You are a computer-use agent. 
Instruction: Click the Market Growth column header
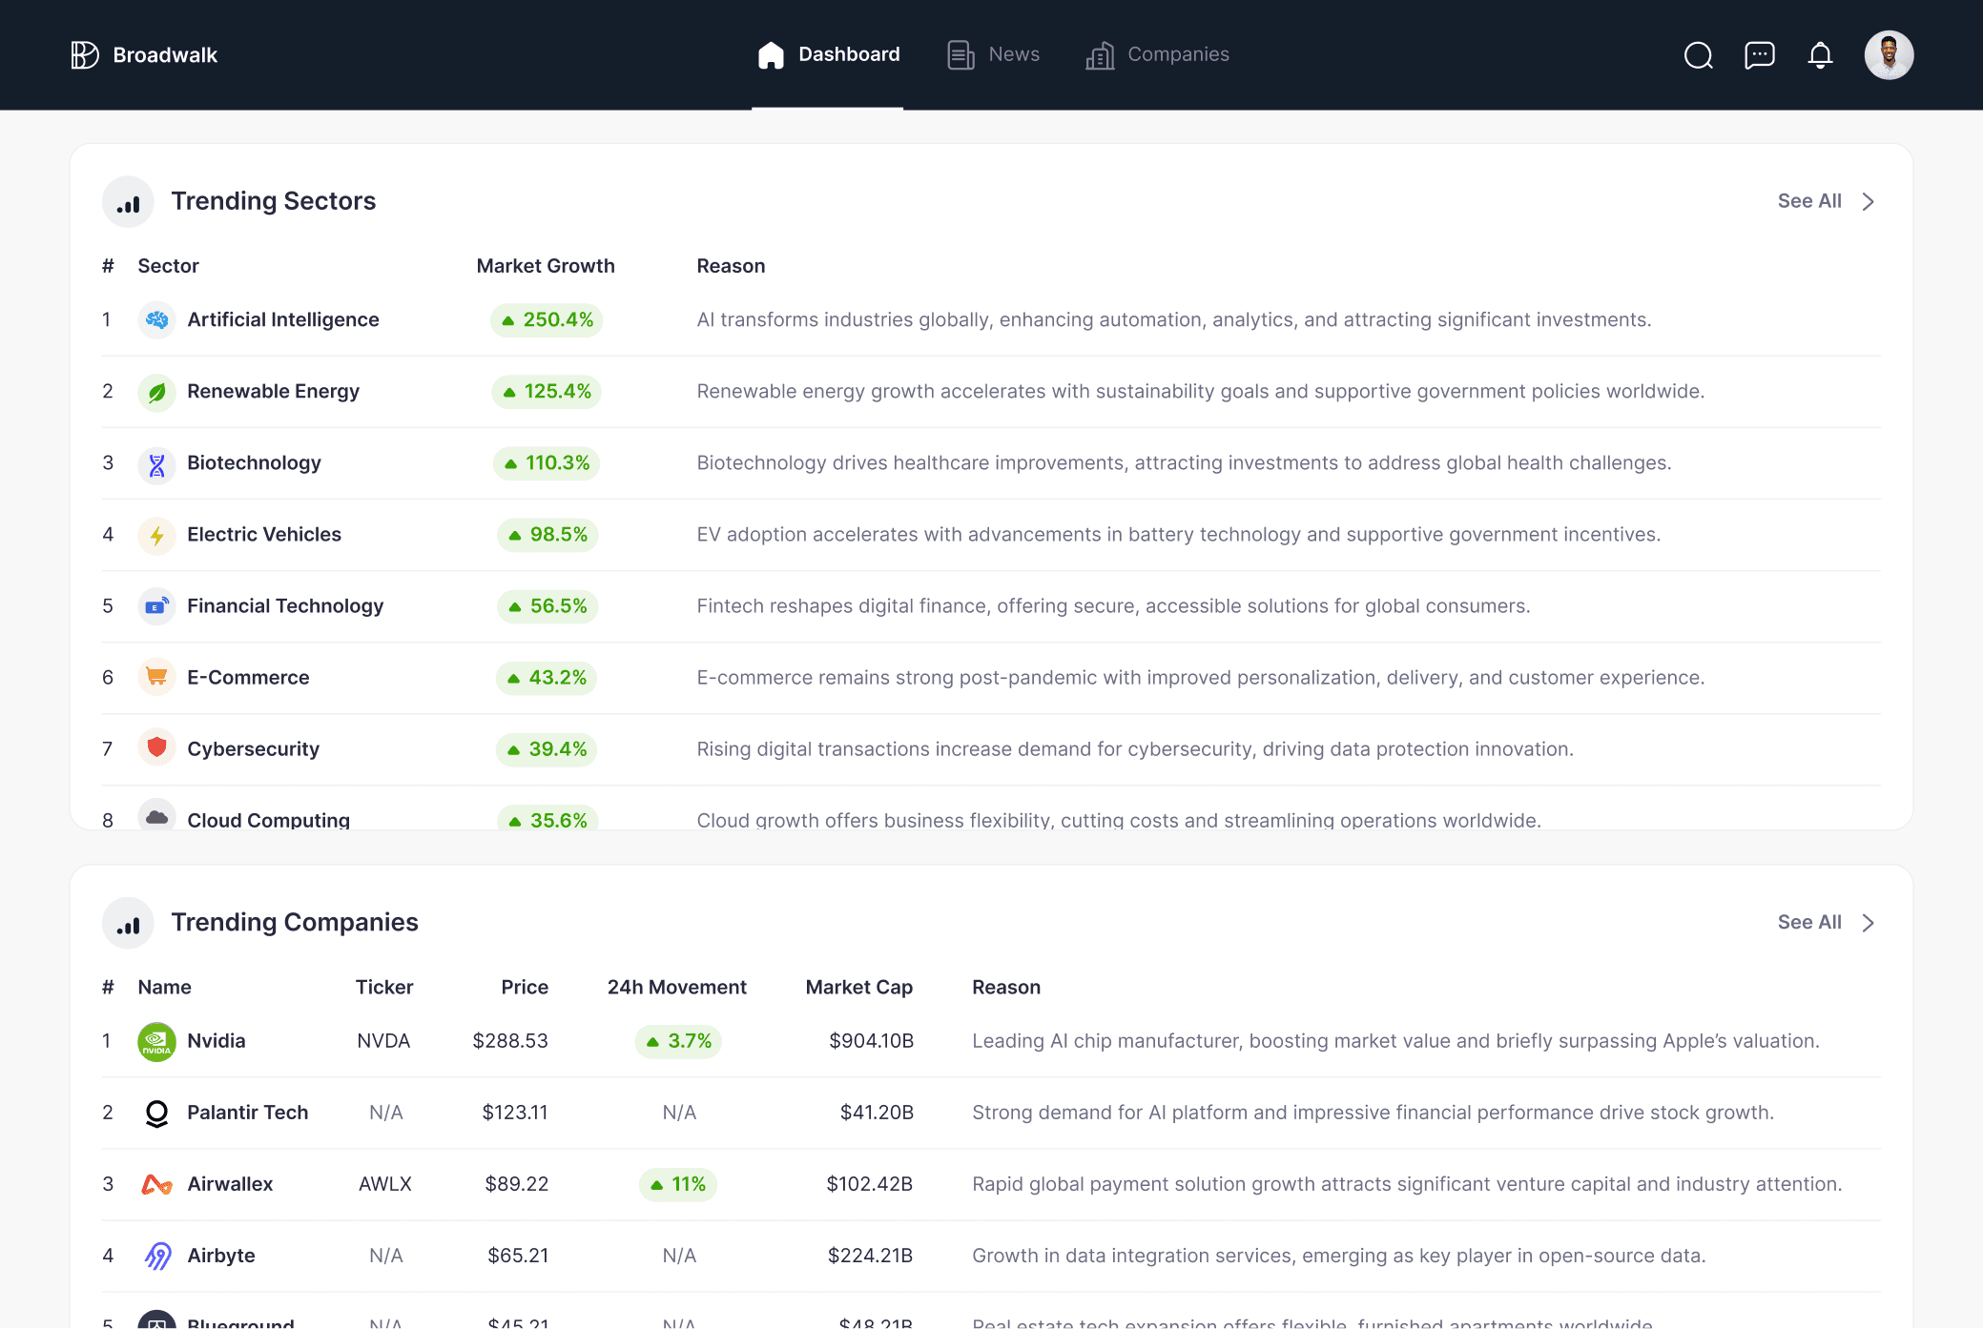coord(546,266)
